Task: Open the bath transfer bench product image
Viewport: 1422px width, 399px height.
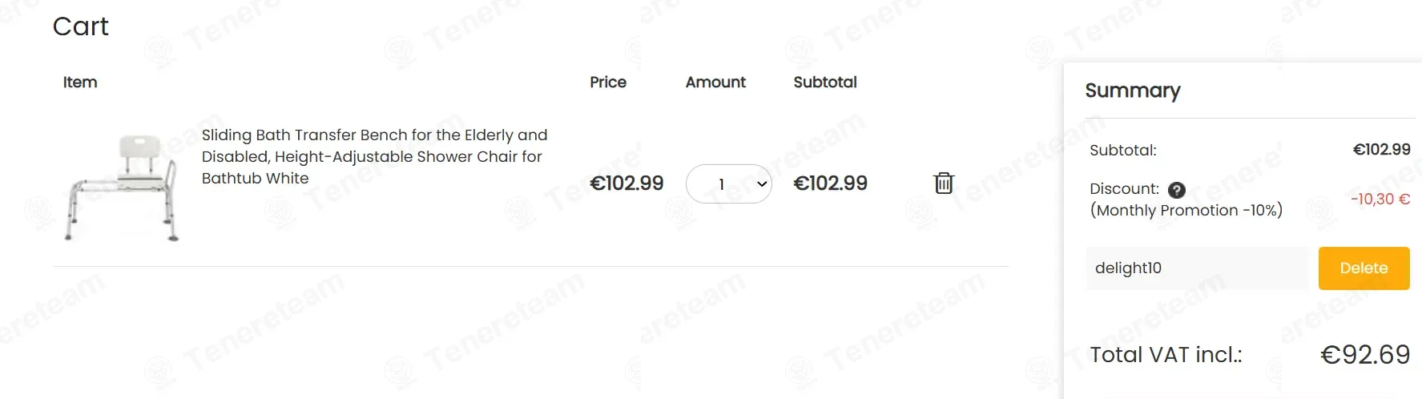Action: [122, 187]
